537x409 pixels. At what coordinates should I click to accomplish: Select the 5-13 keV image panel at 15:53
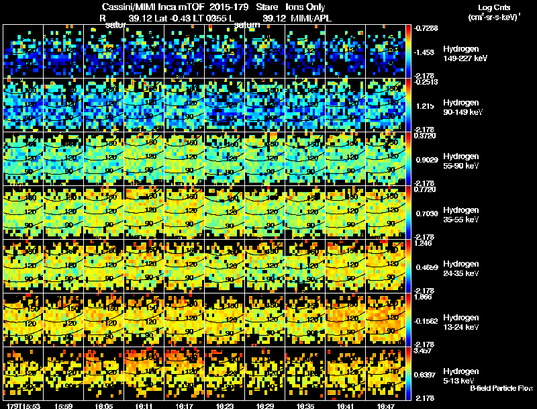(23, 374)
